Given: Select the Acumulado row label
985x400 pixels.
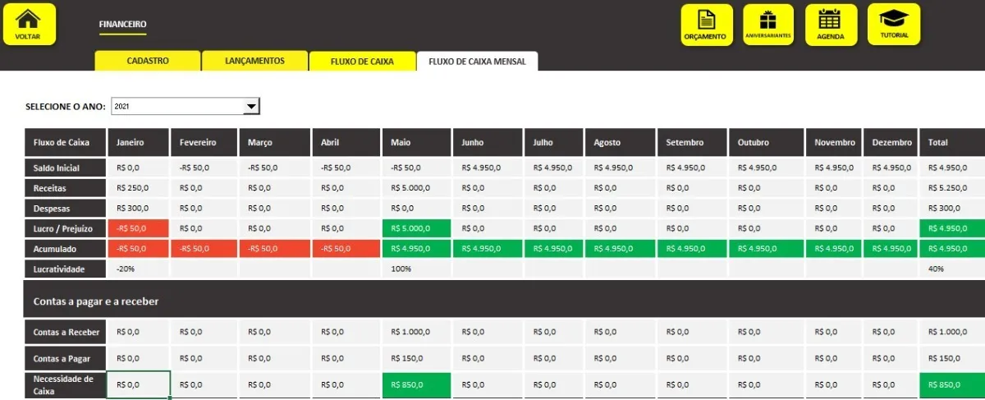Looking at the screenshot, I should 65,248.
